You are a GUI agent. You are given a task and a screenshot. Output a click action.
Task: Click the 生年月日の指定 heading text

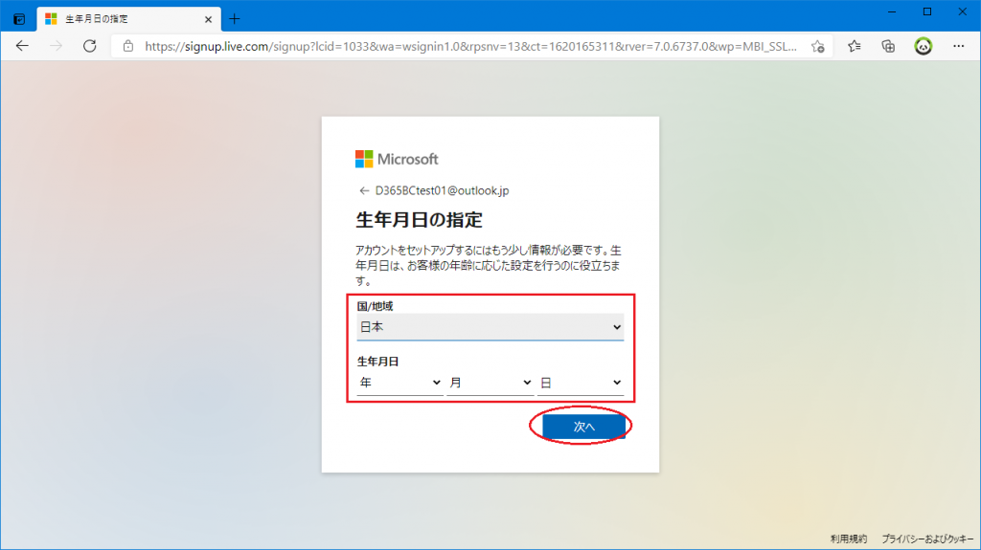click(x=420, y=220)
